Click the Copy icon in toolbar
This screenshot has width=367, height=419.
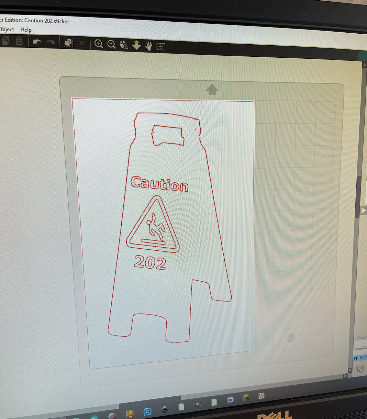[x=5, y=41]
